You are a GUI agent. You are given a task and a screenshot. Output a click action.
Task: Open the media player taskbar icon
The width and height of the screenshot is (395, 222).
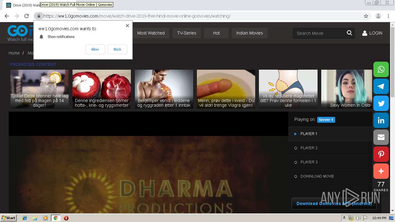pos(45,218)
